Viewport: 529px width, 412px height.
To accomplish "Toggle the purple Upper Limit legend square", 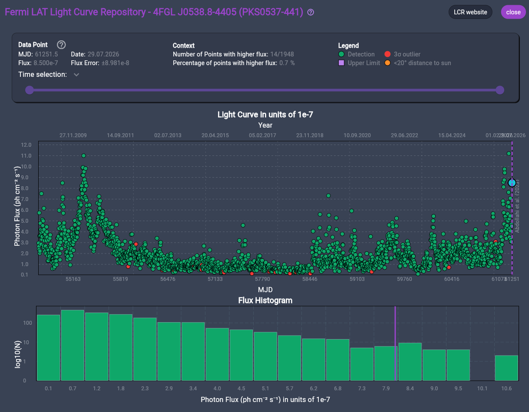I will 341,63.
